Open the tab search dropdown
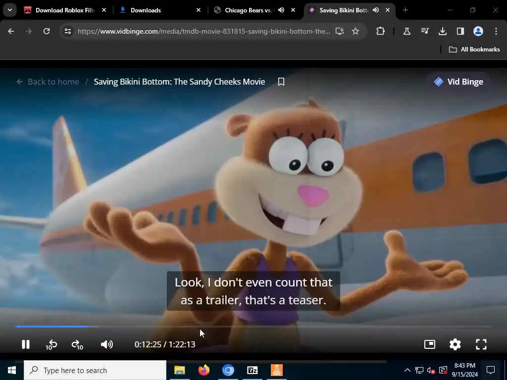Screen dimensions: 507x380 point(10,10)
